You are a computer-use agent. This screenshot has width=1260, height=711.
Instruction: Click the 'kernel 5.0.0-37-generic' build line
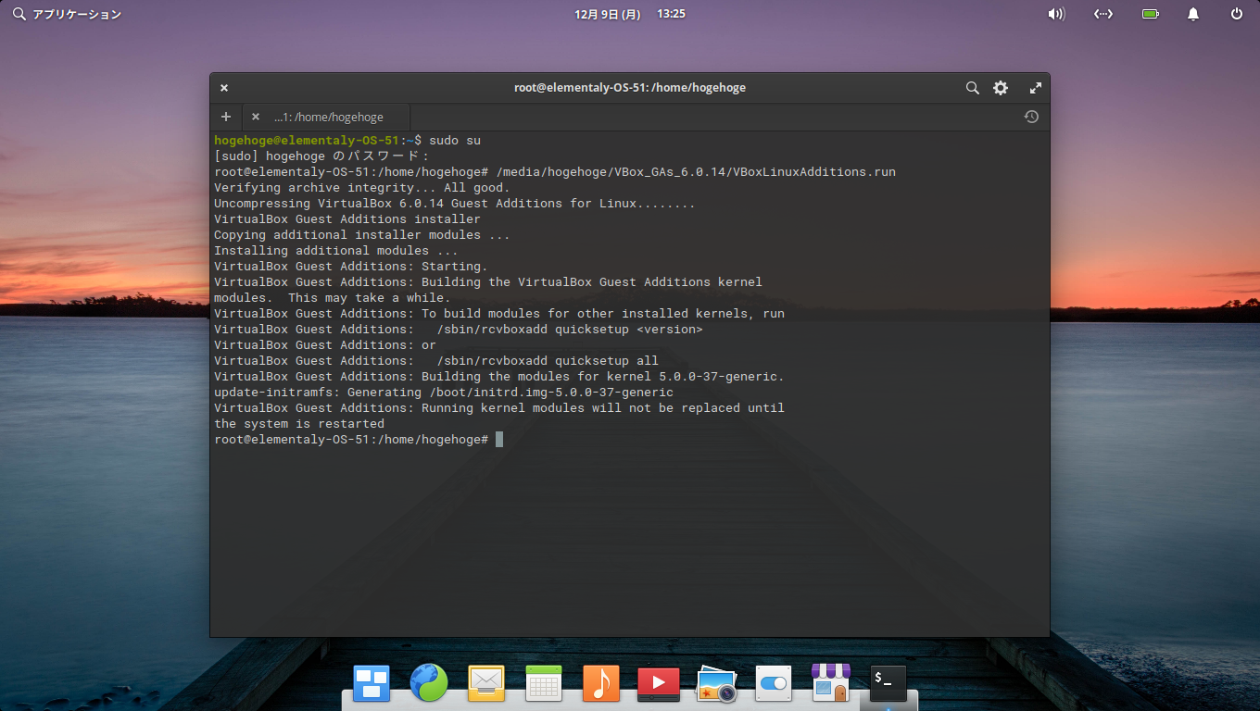pos(499,377)
